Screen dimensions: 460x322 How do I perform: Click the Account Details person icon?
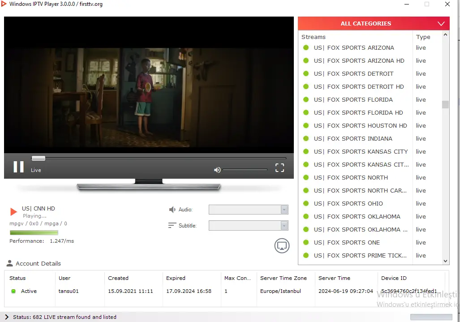coord(10,263)
